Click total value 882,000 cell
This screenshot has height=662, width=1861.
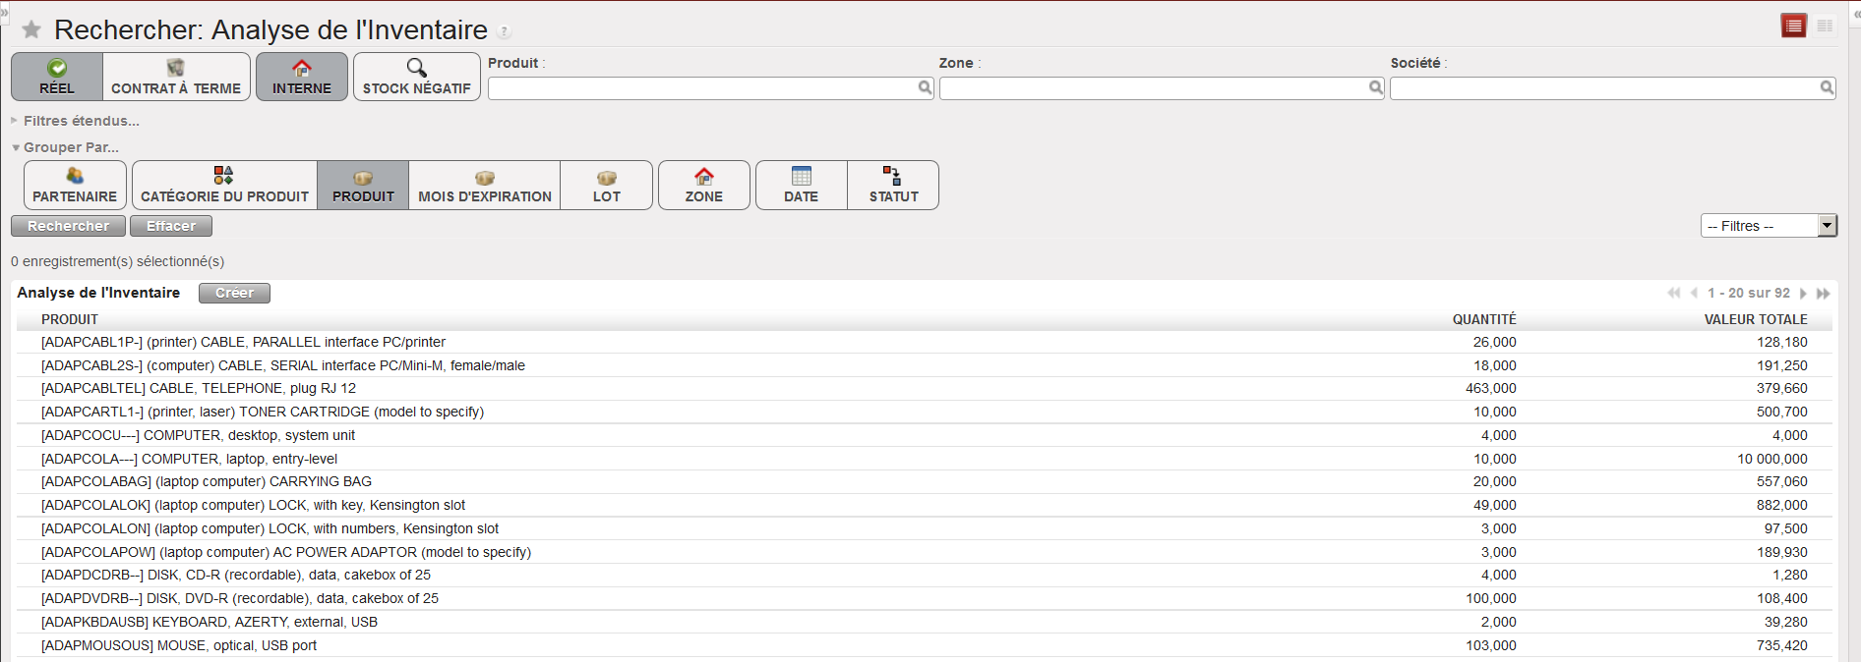pos(1782,505)
